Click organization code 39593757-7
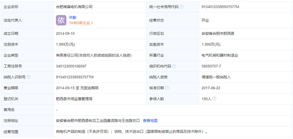 pyautogui.click(x=211, y=66)
